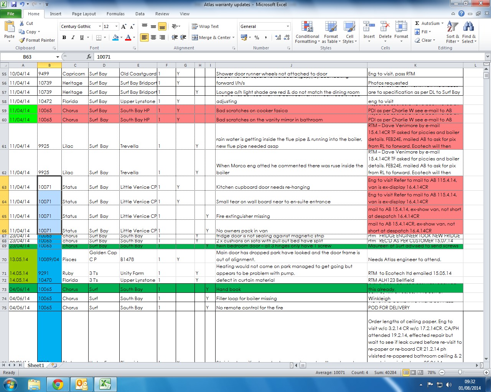Viewport: 491px width, 392px height.
Task: Expand the General number format dropdown
Action: [288, 26]
